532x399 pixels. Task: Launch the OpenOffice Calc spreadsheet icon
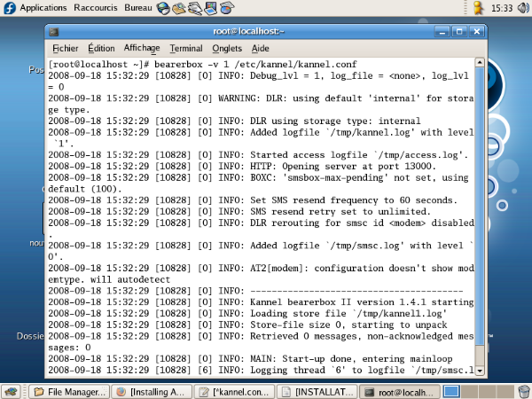click(226, 8)
